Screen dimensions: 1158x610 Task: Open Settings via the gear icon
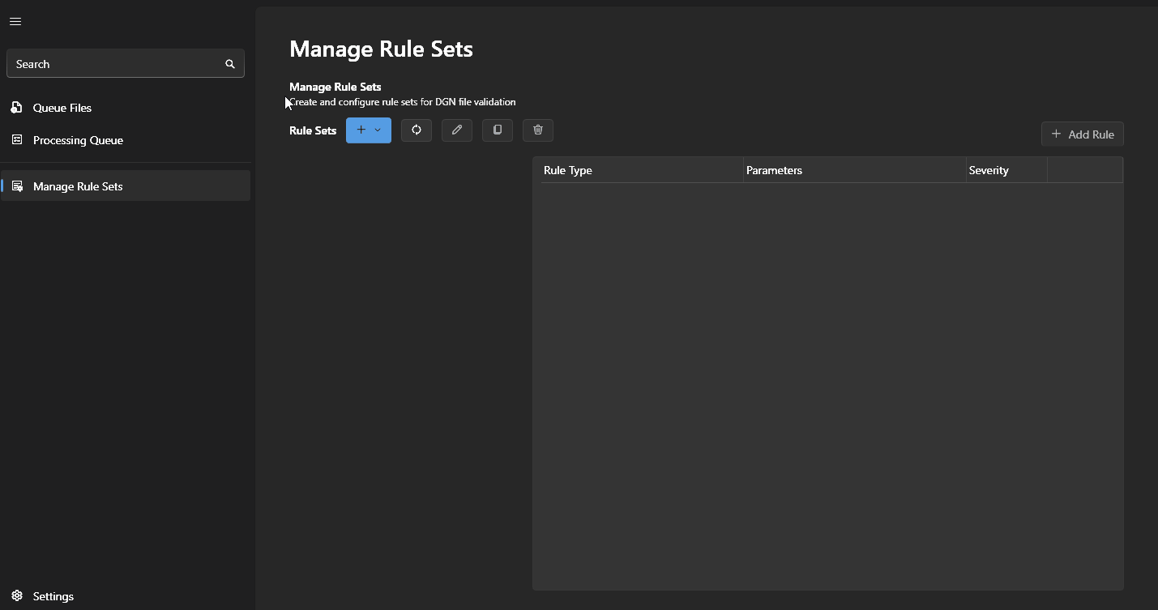[x=16, y=596]
